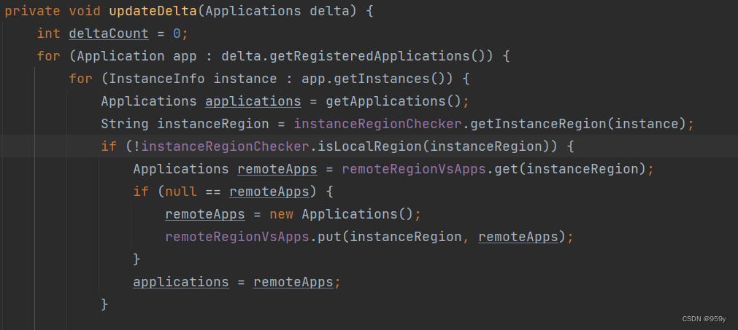
Task: Click remoteApps in 'Applications remoteApps =' declaration
Action: pos(277,169)
